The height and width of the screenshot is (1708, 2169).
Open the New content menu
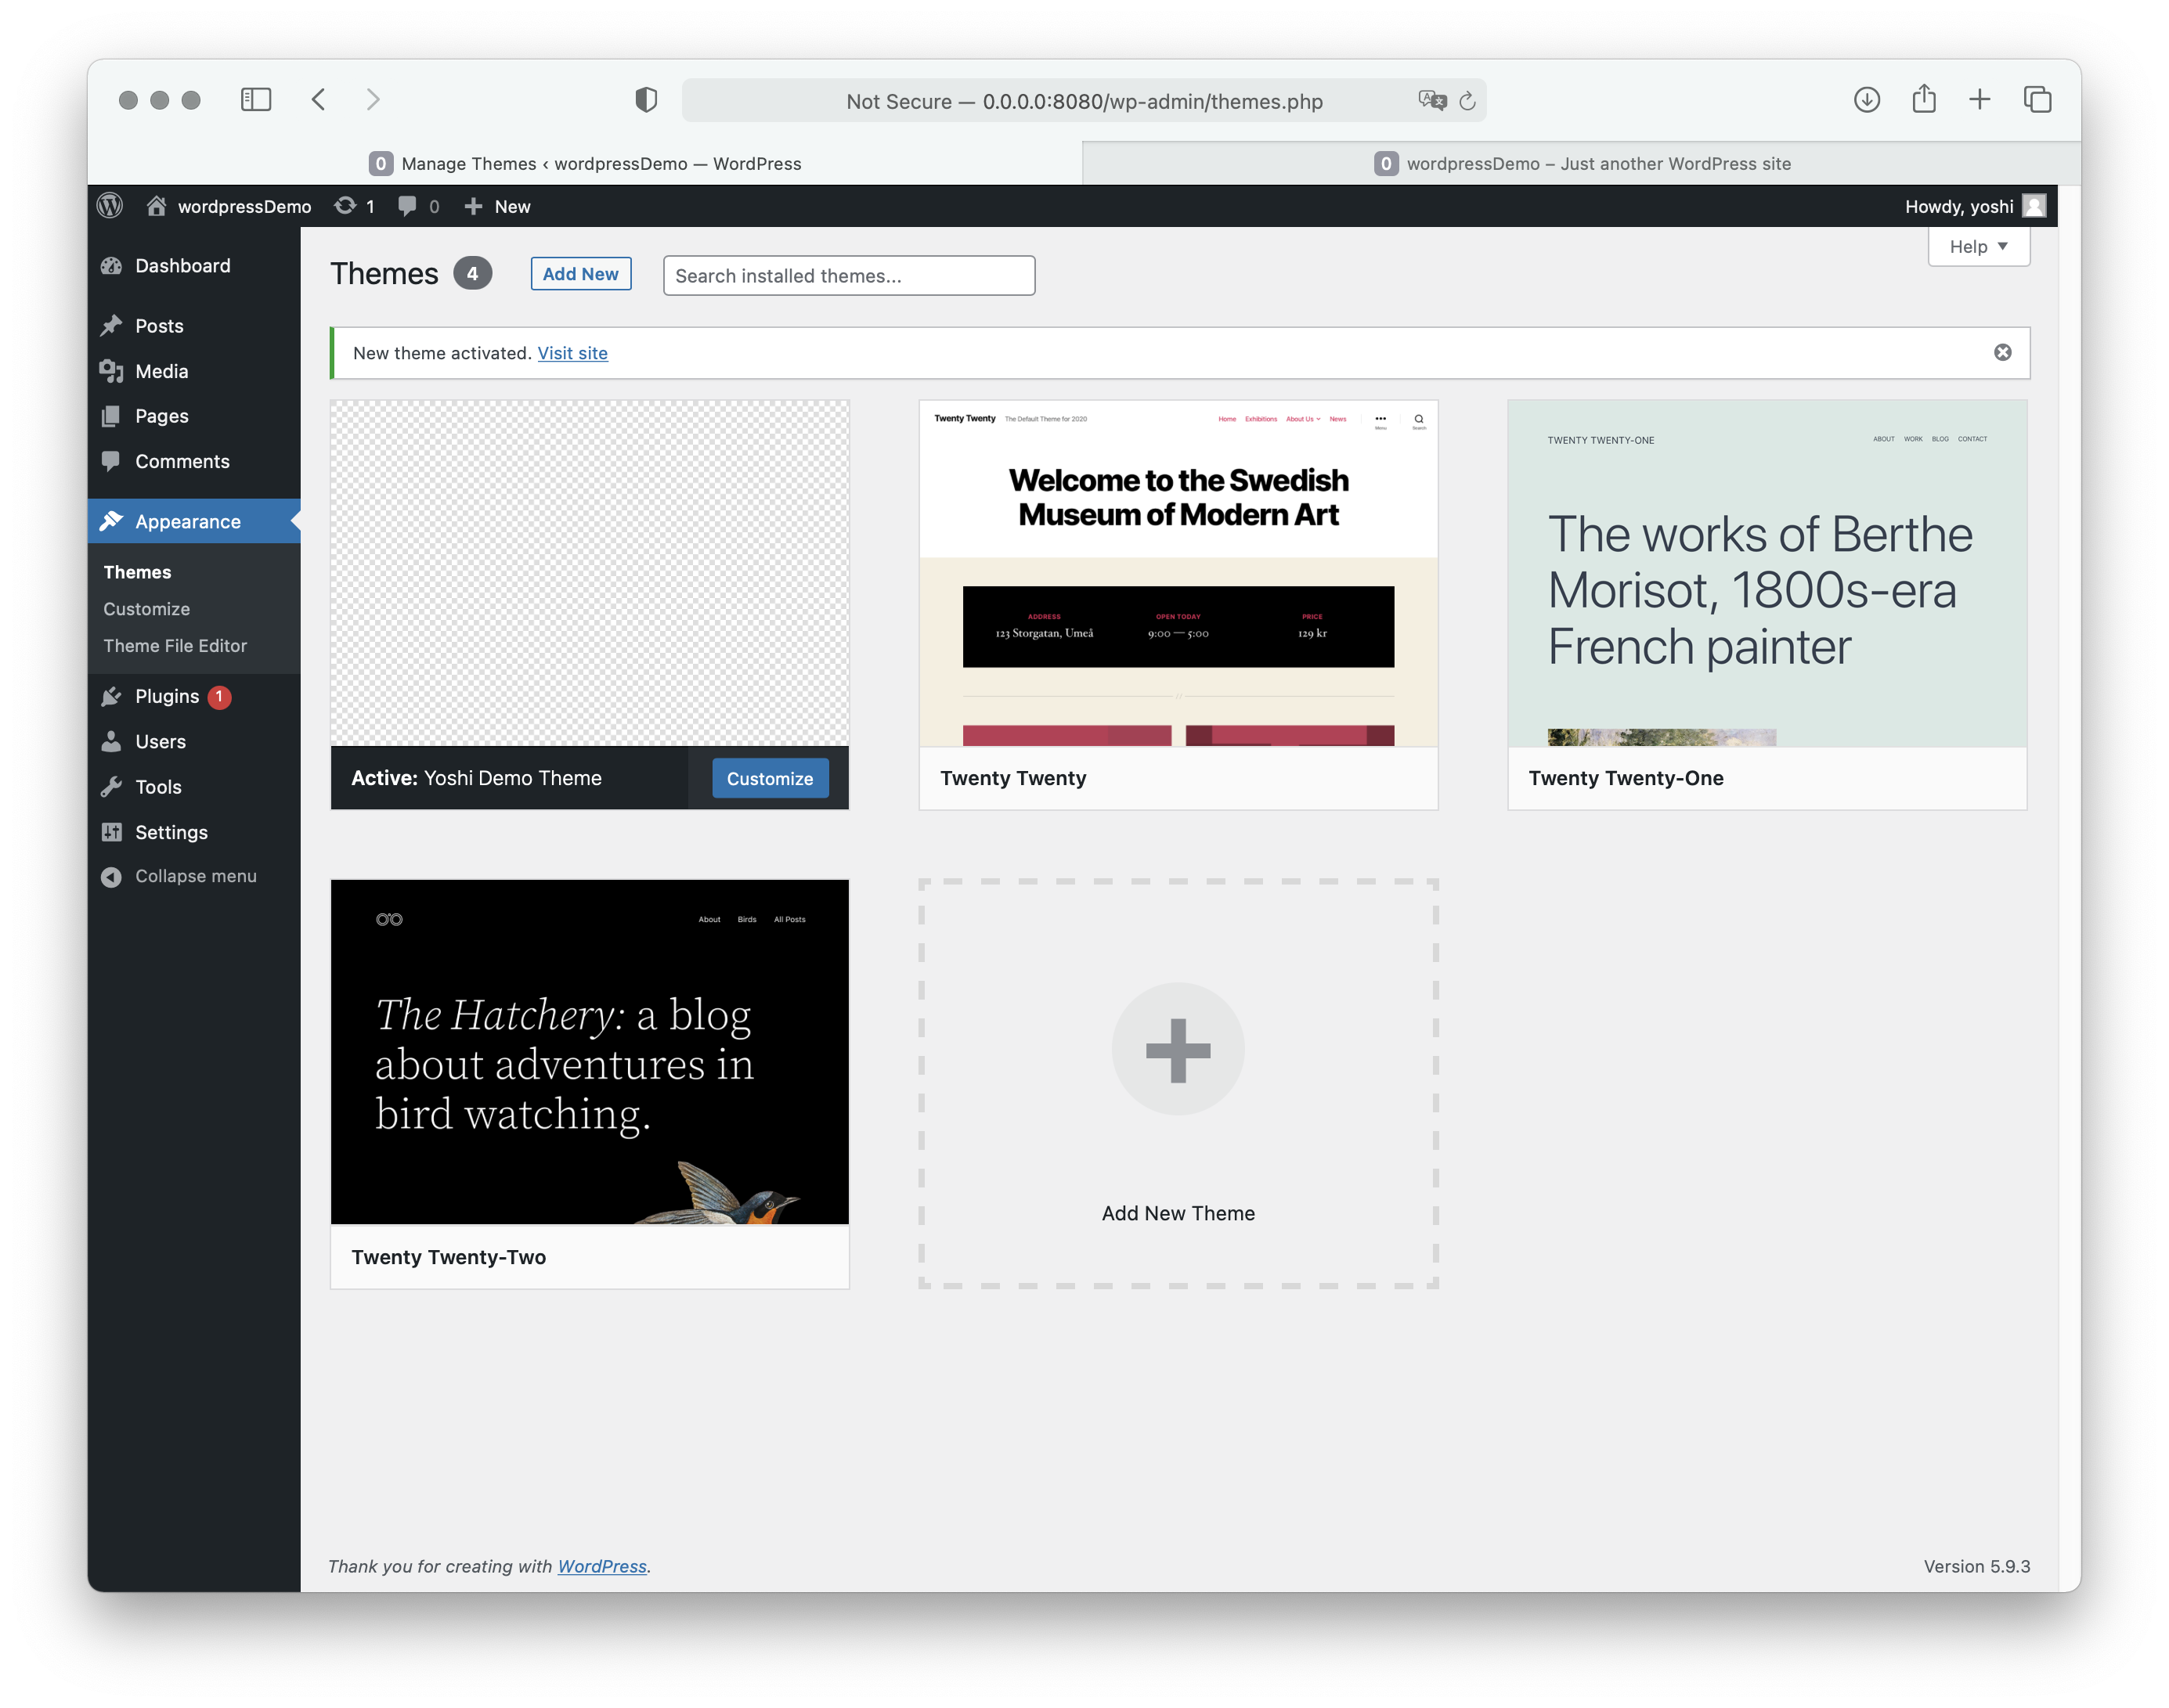[497, 206]
